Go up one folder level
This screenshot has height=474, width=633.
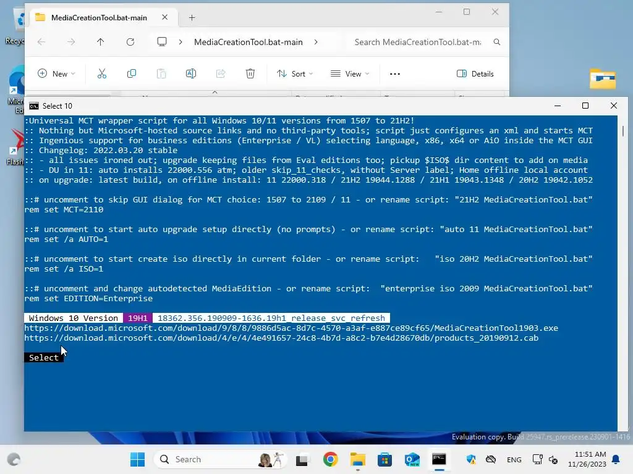click(x=101, y=42)
